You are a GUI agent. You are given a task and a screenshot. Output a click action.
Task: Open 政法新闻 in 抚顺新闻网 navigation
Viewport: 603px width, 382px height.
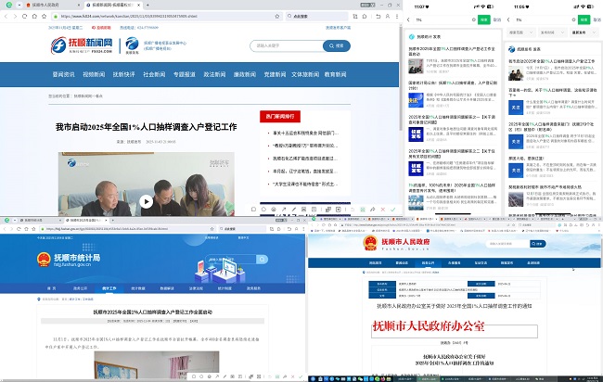click(x=214, y=74)
